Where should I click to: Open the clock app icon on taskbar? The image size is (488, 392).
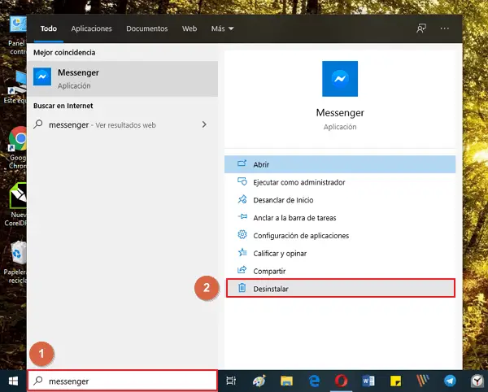coord(477,381)
